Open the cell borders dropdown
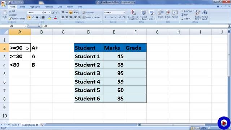231x130 pixels. (46, 17)
